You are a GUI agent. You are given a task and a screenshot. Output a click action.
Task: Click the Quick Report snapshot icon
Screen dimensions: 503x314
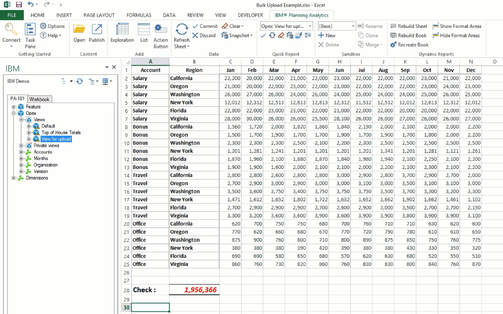[x=290, y=36]
